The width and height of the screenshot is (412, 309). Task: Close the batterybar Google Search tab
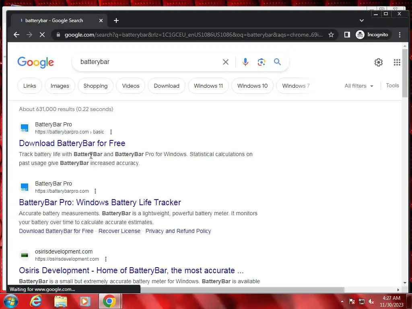coord(101,21)
